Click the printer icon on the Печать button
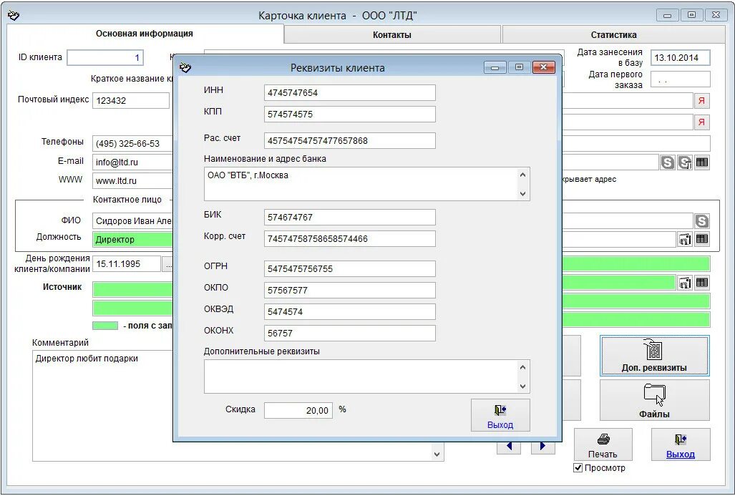The width and height of the screenshot is (735, 496). (603, 439)
